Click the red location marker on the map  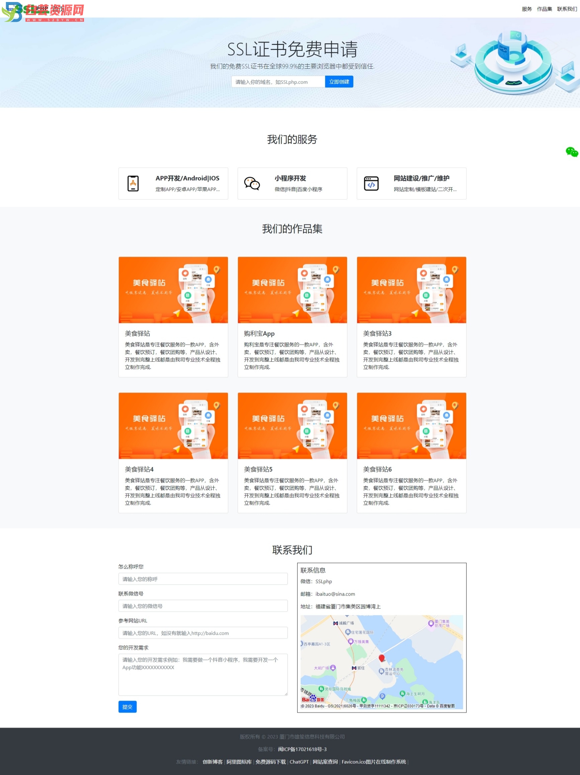point(382,658)
